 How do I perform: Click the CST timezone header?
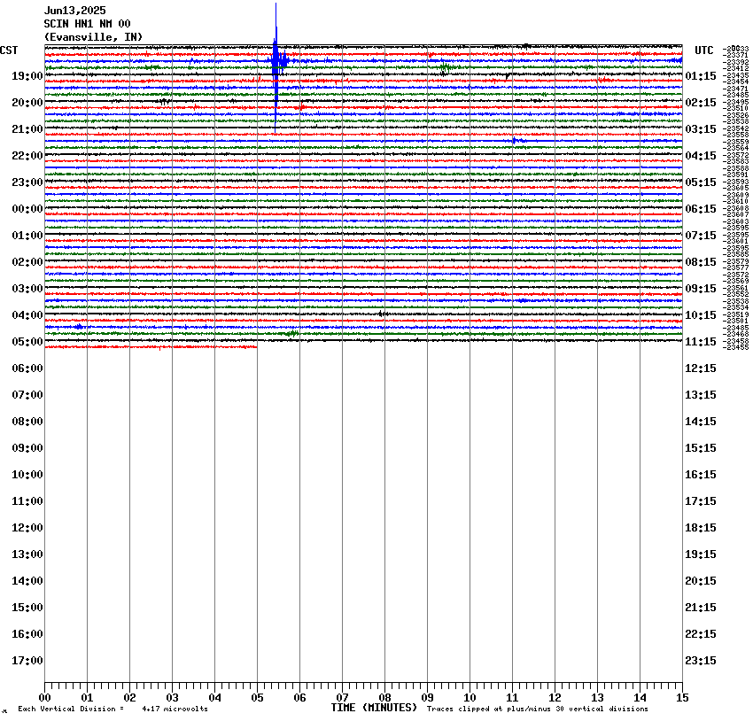click(x=9, y=50)
